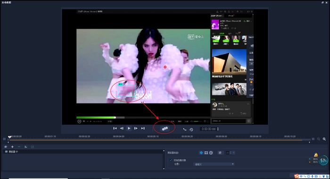
Task: Click the tracker list up arrow
Action: coord(164,151)
